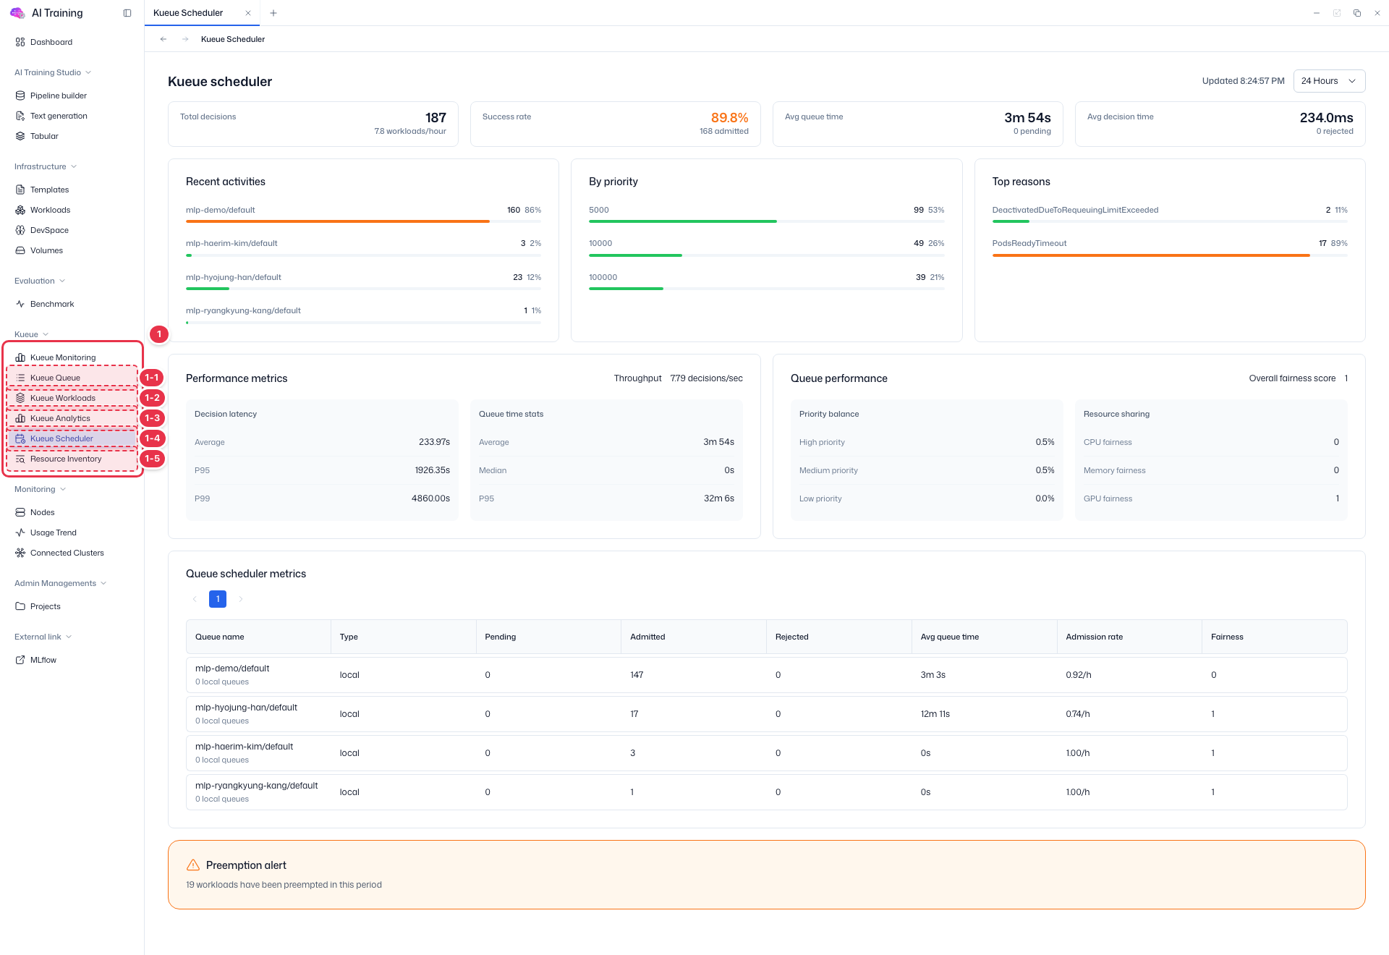
Task: Open the Kueue Monitoring icon
Action: [x=20, y=357]
